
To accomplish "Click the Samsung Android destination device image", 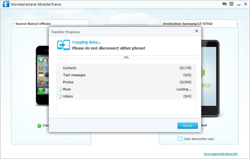I will click(x=210, y=78).
